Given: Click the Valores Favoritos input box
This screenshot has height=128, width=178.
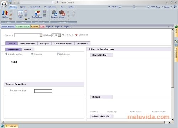Looking at the screenshot, I should [x=43, y=91].
